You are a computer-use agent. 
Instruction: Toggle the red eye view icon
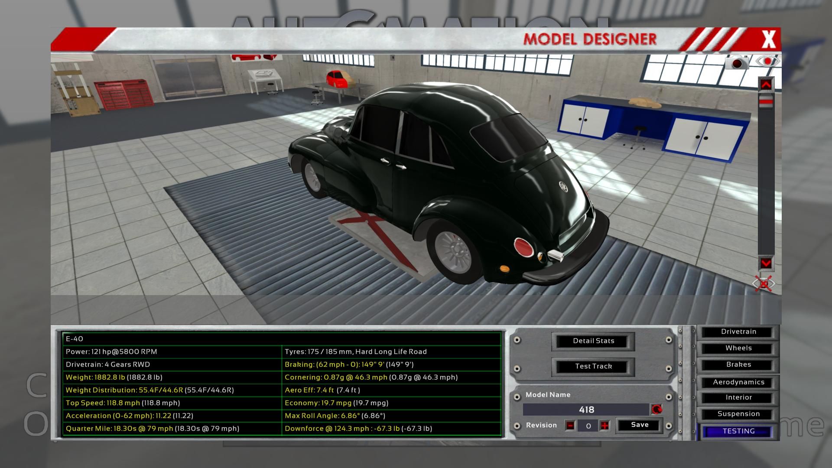click(x=767, y=61)
